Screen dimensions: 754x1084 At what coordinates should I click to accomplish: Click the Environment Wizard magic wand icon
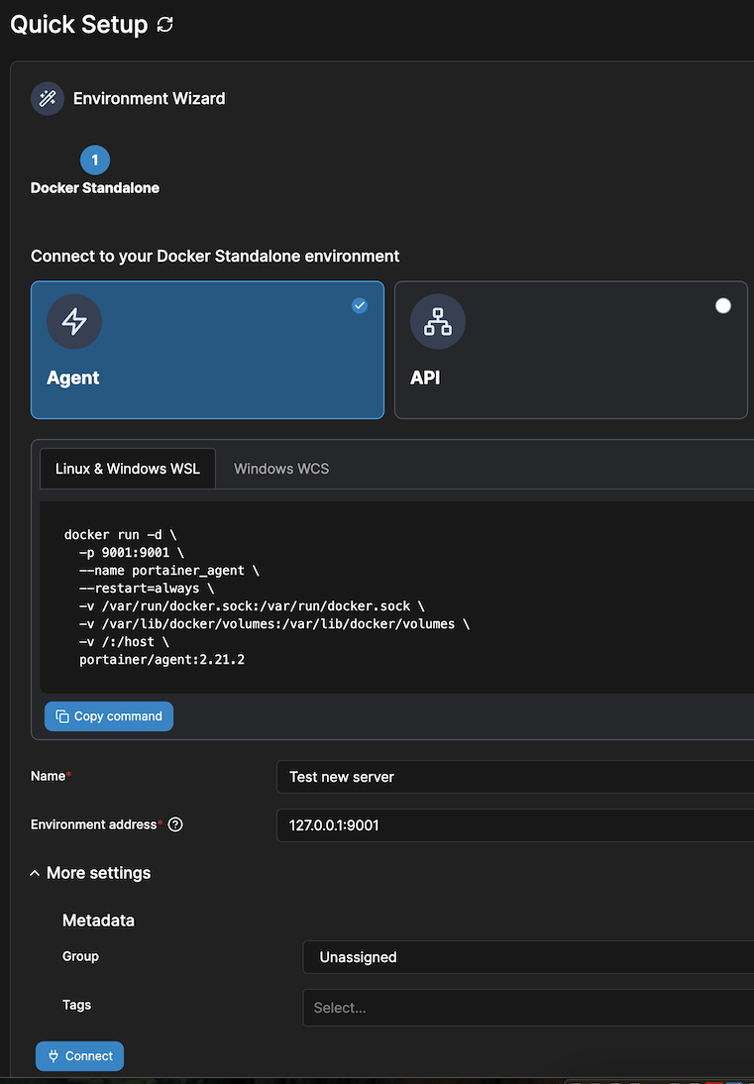(47, 98)
